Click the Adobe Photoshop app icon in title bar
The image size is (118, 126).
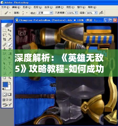point(2,2)
